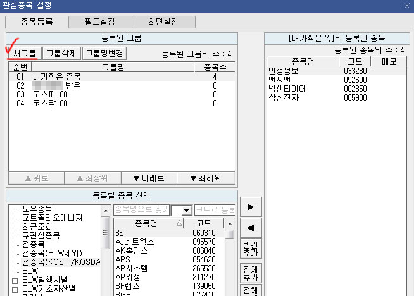Select registered stock 인성정보

(x=336, y=71)
